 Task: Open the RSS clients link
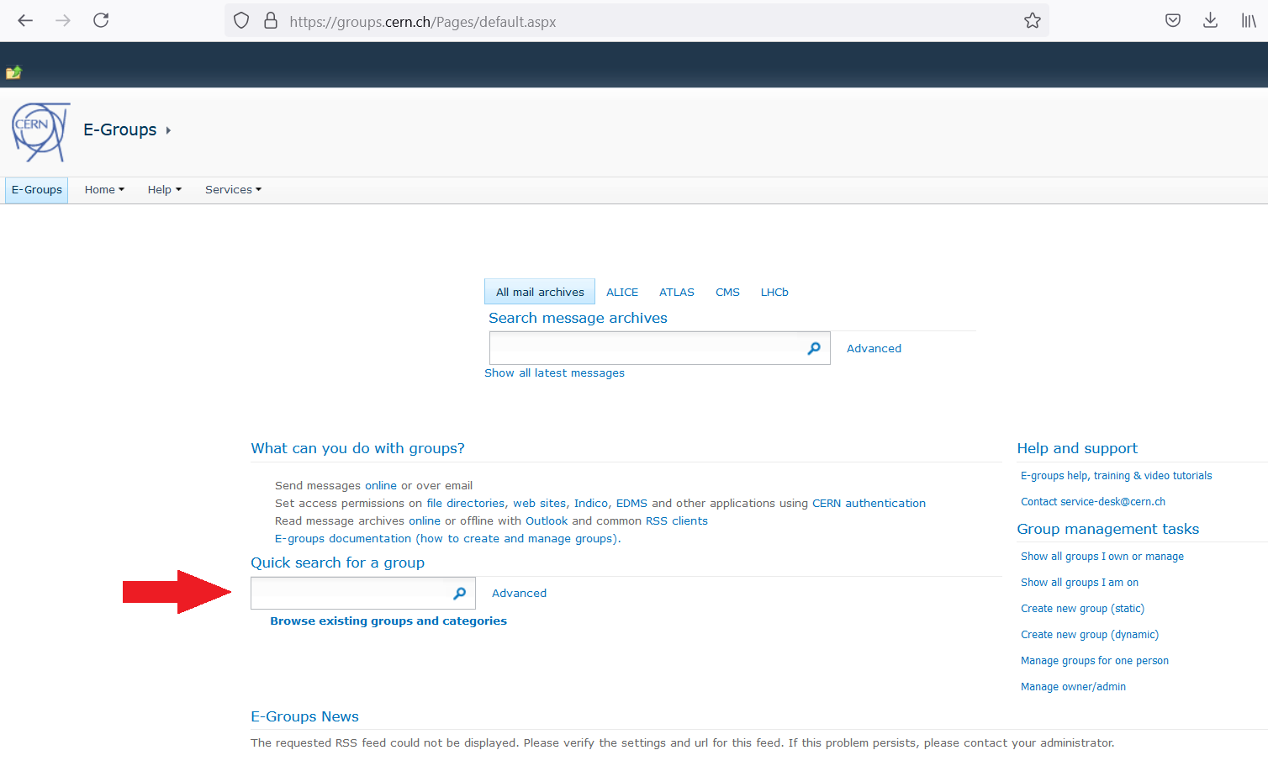pyautogui.click(x=677, y=521)
